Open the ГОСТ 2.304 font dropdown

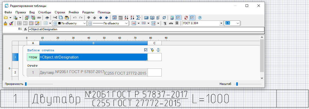(221, 23)
